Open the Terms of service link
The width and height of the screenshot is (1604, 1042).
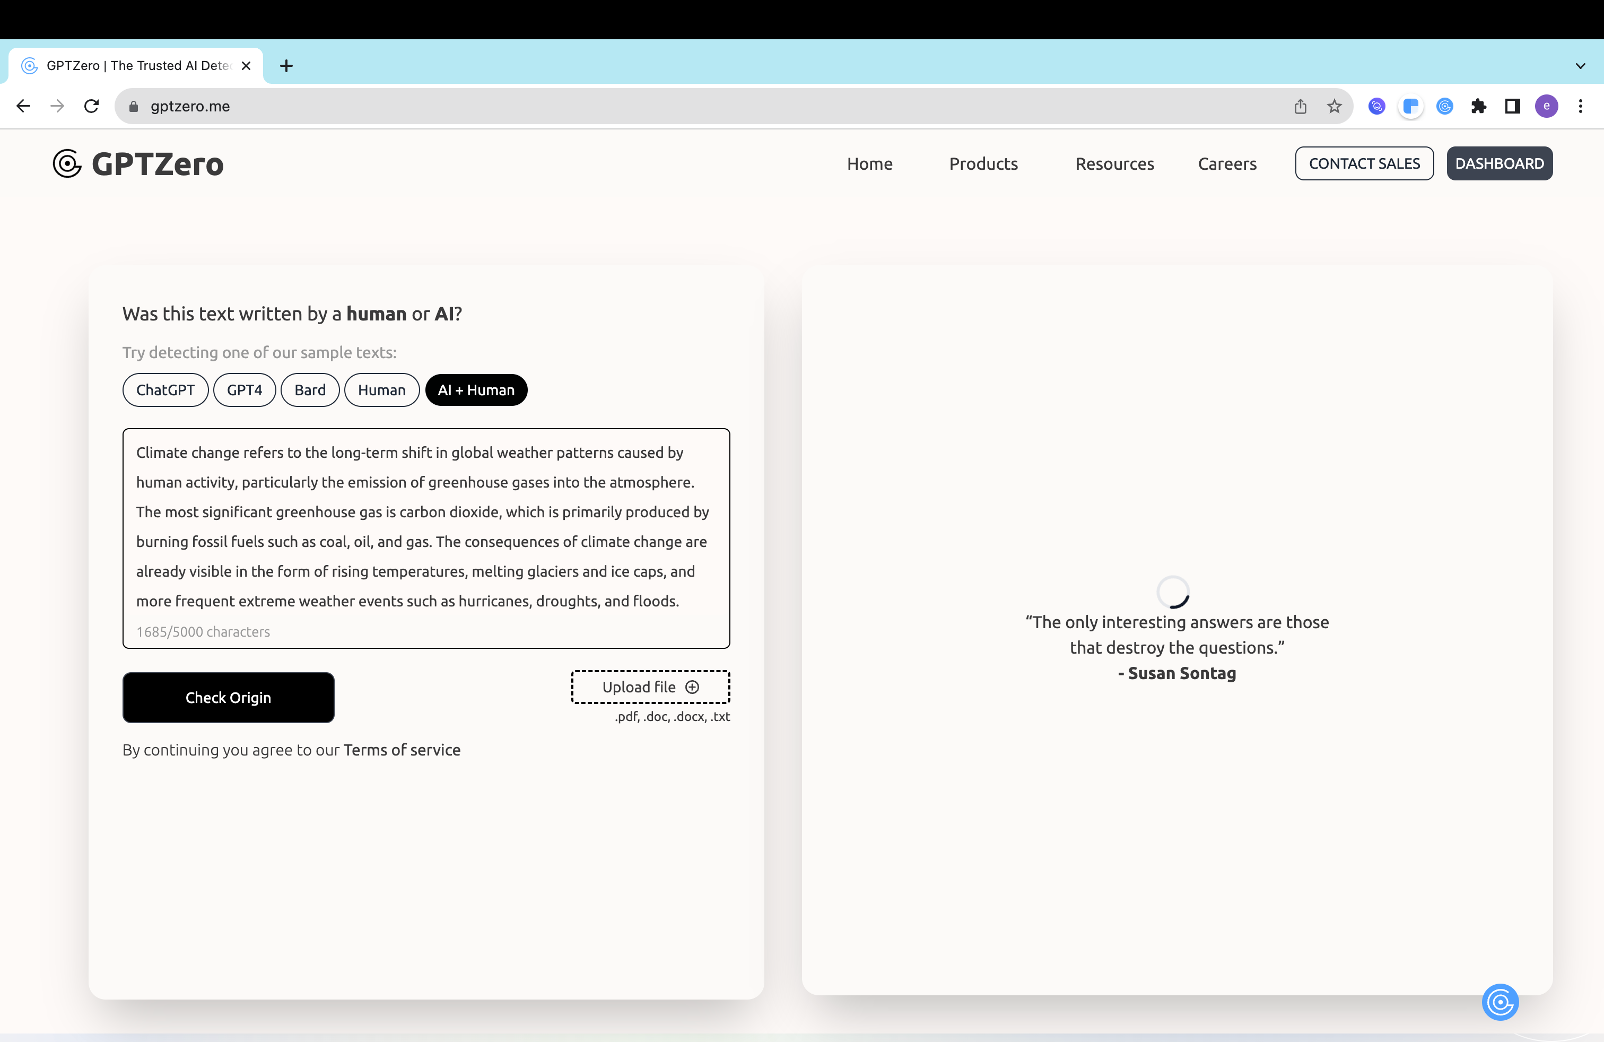pyautogui.click(x=401, y=750)
